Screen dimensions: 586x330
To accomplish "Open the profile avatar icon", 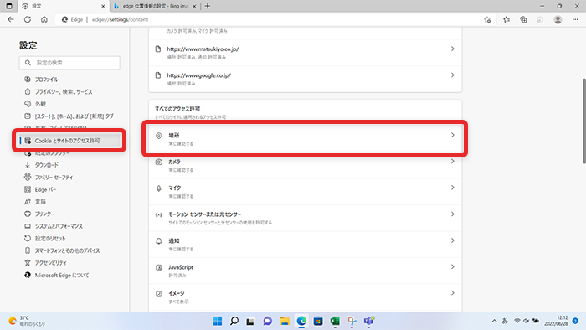I will (x=558, y=20).
